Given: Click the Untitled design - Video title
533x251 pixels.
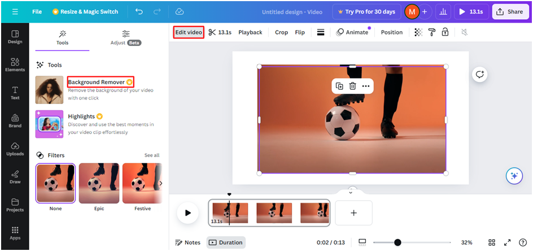Looking at the screenshot, I should point(292,12).
